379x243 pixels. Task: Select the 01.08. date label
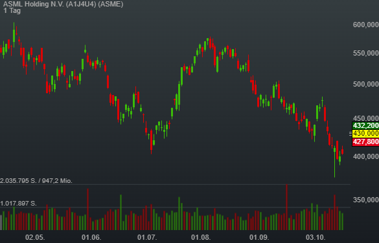tap(201, 237)
